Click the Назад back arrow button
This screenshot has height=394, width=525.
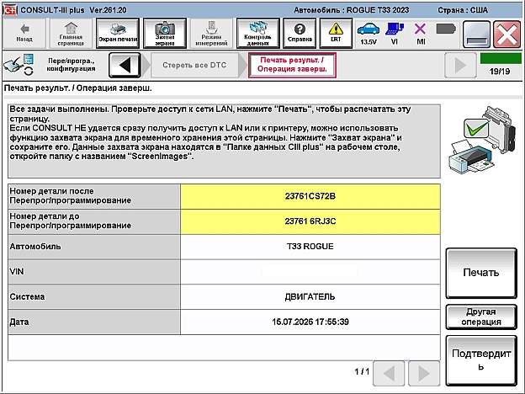coord(24,33)
